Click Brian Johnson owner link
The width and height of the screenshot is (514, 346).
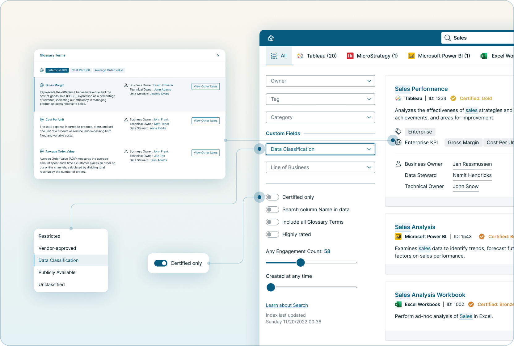coord(163,85)
